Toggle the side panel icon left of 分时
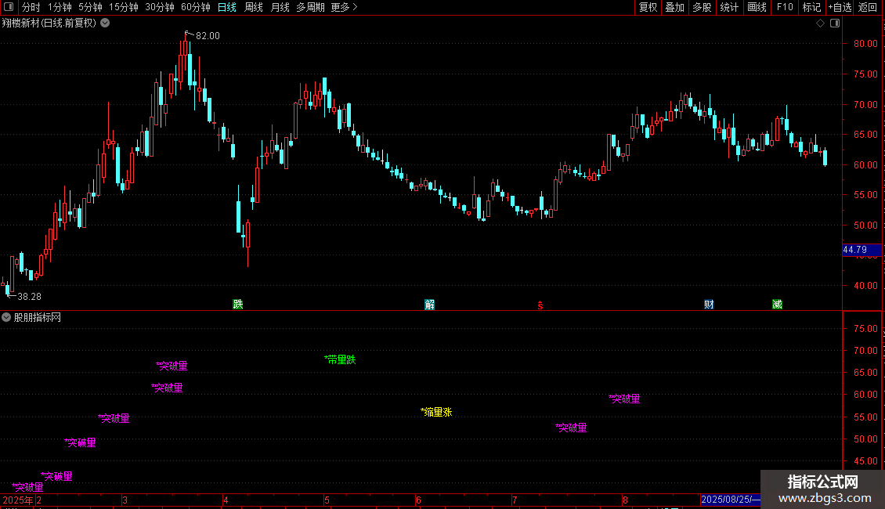Image resolution: width=885 pixels, height=509 pixels. click(9, 7)
